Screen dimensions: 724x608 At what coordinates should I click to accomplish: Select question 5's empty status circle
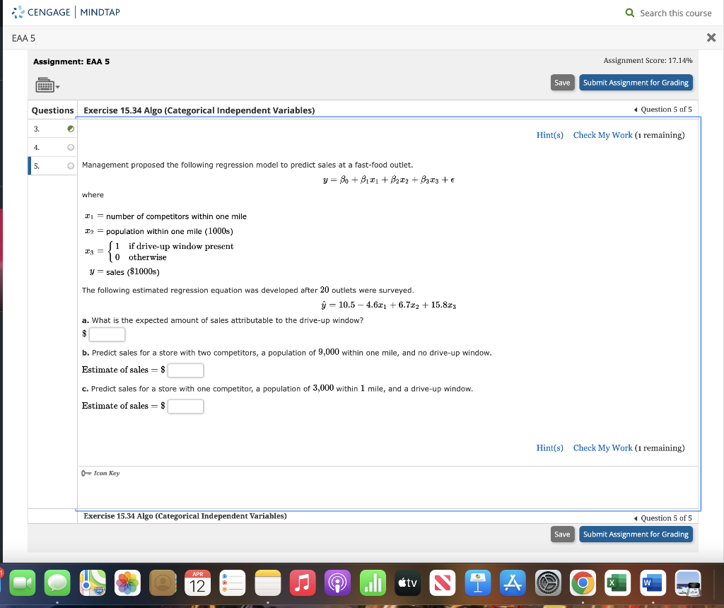coord(69,165)
